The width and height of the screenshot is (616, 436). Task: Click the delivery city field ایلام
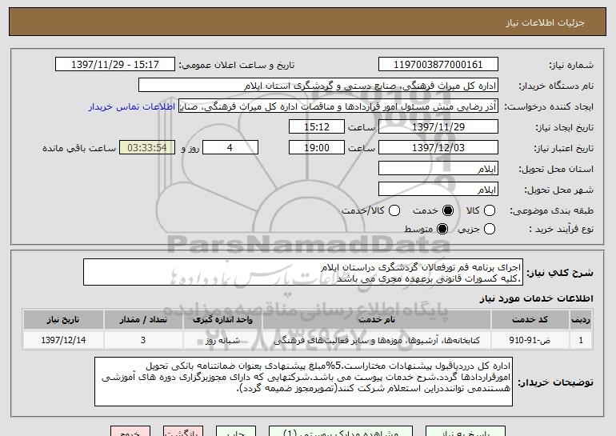pos(438,190)
